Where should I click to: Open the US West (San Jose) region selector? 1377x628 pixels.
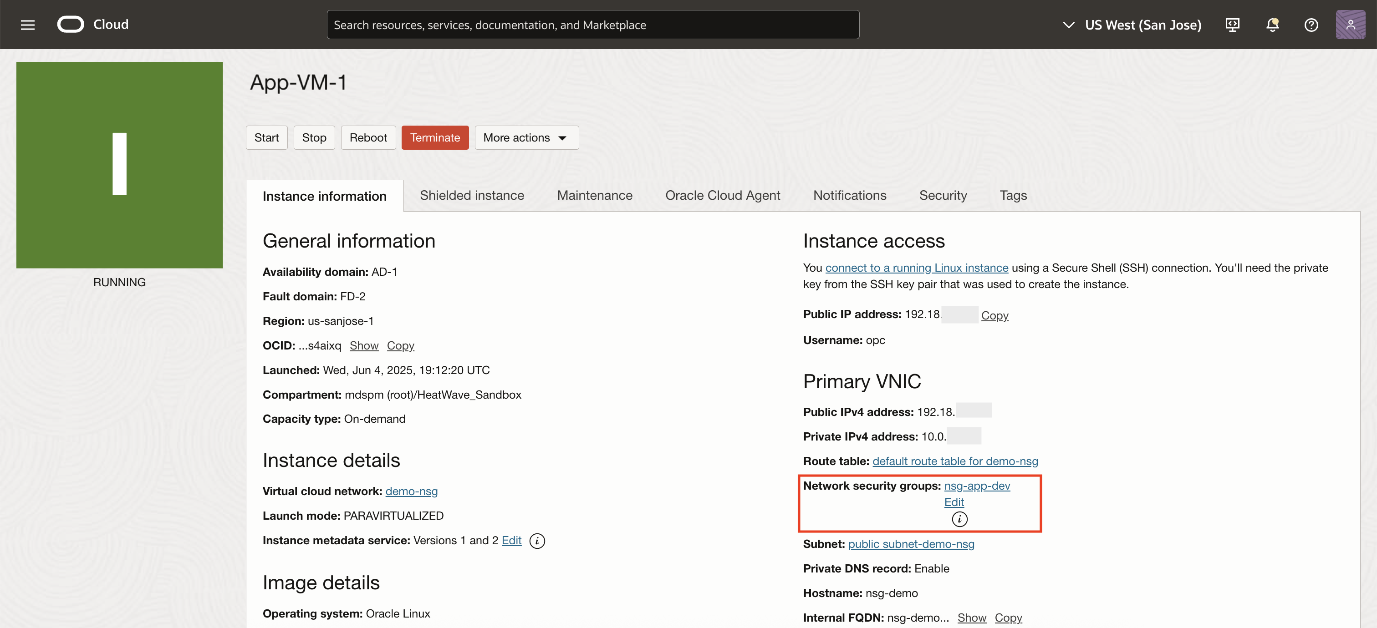click(x=1143, y=25)
